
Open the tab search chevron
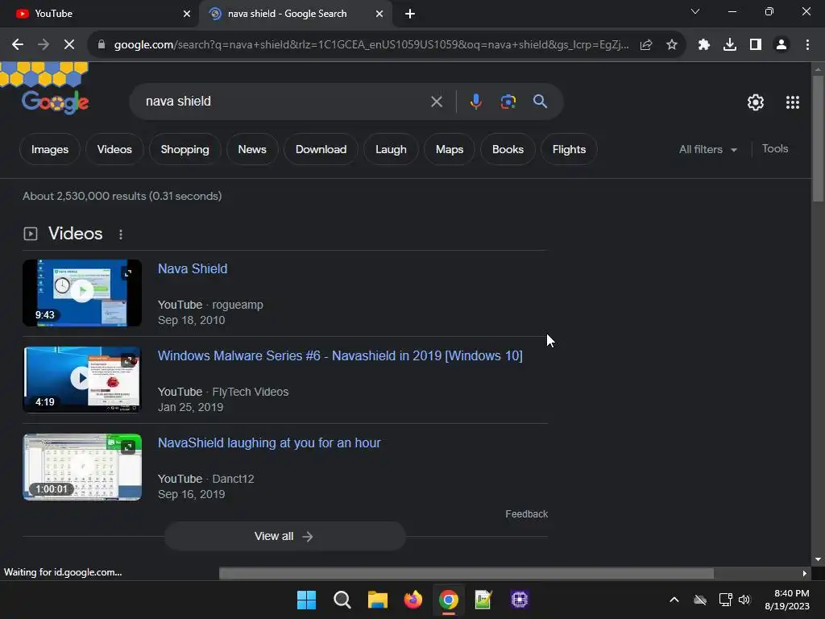tap(695, 11)
